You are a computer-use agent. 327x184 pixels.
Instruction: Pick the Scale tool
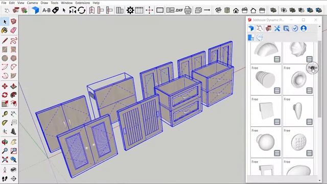click(x=5, y=103)
